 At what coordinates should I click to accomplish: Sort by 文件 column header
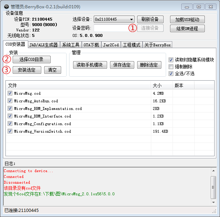click(x=79, y=85)
